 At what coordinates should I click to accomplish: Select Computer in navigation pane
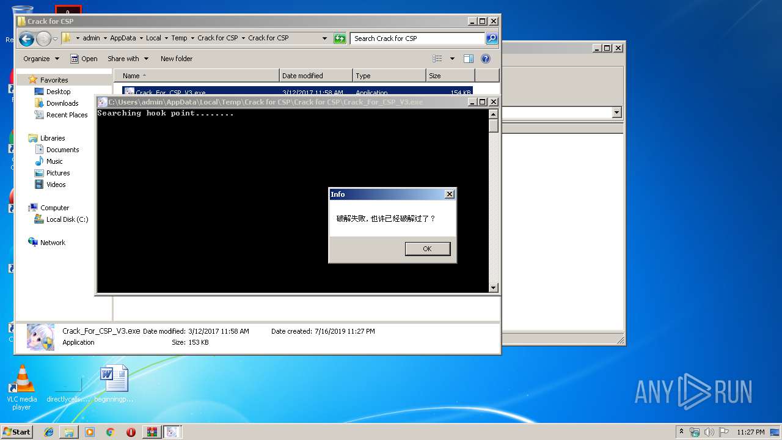coord(54,208)
